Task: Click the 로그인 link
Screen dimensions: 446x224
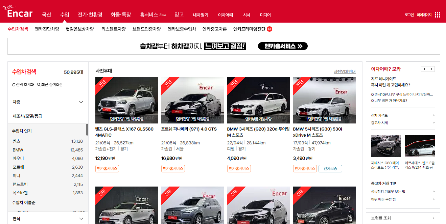Action: [409, 15]
